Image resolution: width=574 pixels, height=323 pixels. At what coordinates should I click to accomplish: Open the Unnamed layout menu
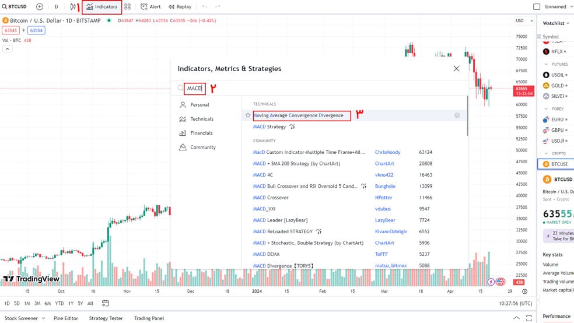pos(558,6)
